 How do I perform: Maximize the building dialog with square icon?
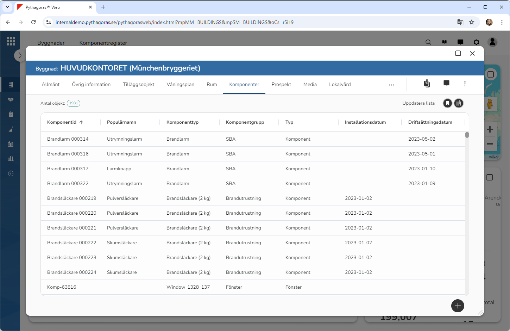[458, 53]
